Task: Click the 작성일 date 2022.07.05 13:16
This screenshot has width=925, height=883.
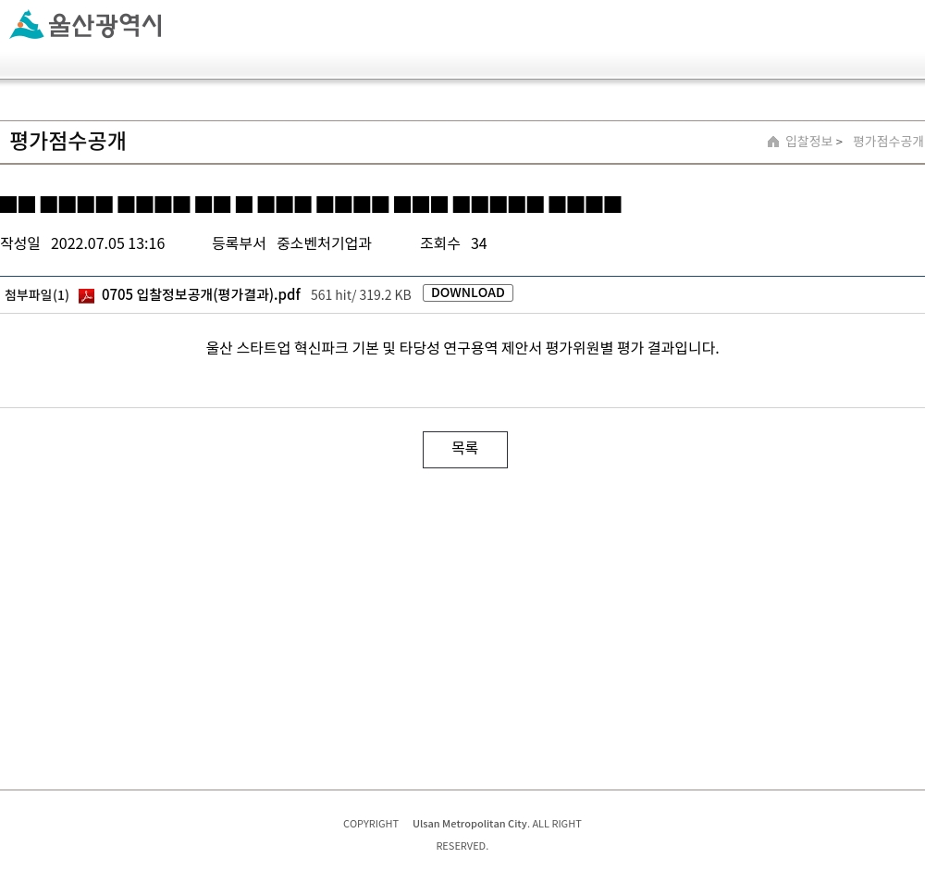Action: tap(108, 243)
